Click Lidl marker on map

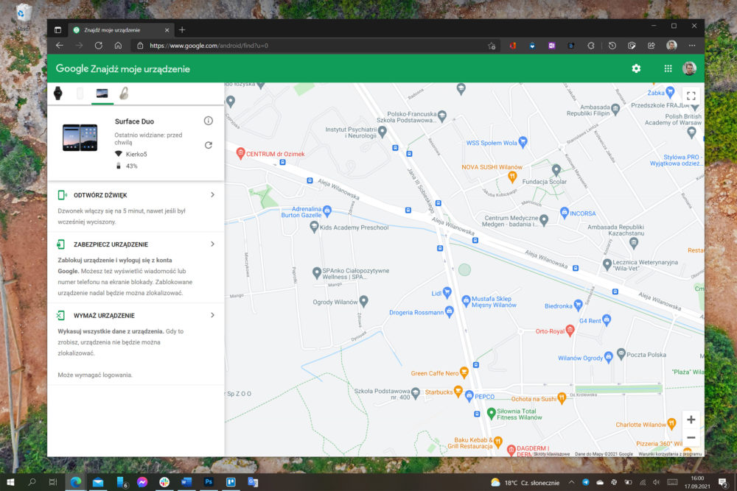(447, 293)
